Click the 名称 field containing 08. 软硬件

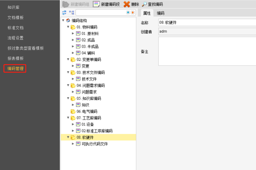coord(207,22)
